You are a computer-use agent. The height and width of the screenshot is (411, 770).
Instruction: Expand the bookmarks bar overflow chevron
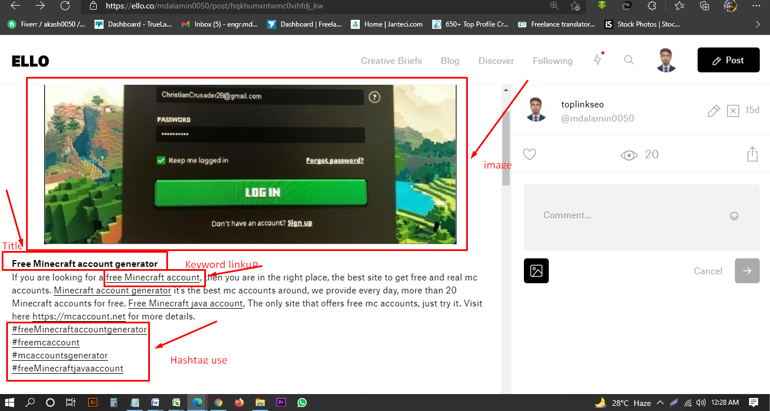pos(758,24)
